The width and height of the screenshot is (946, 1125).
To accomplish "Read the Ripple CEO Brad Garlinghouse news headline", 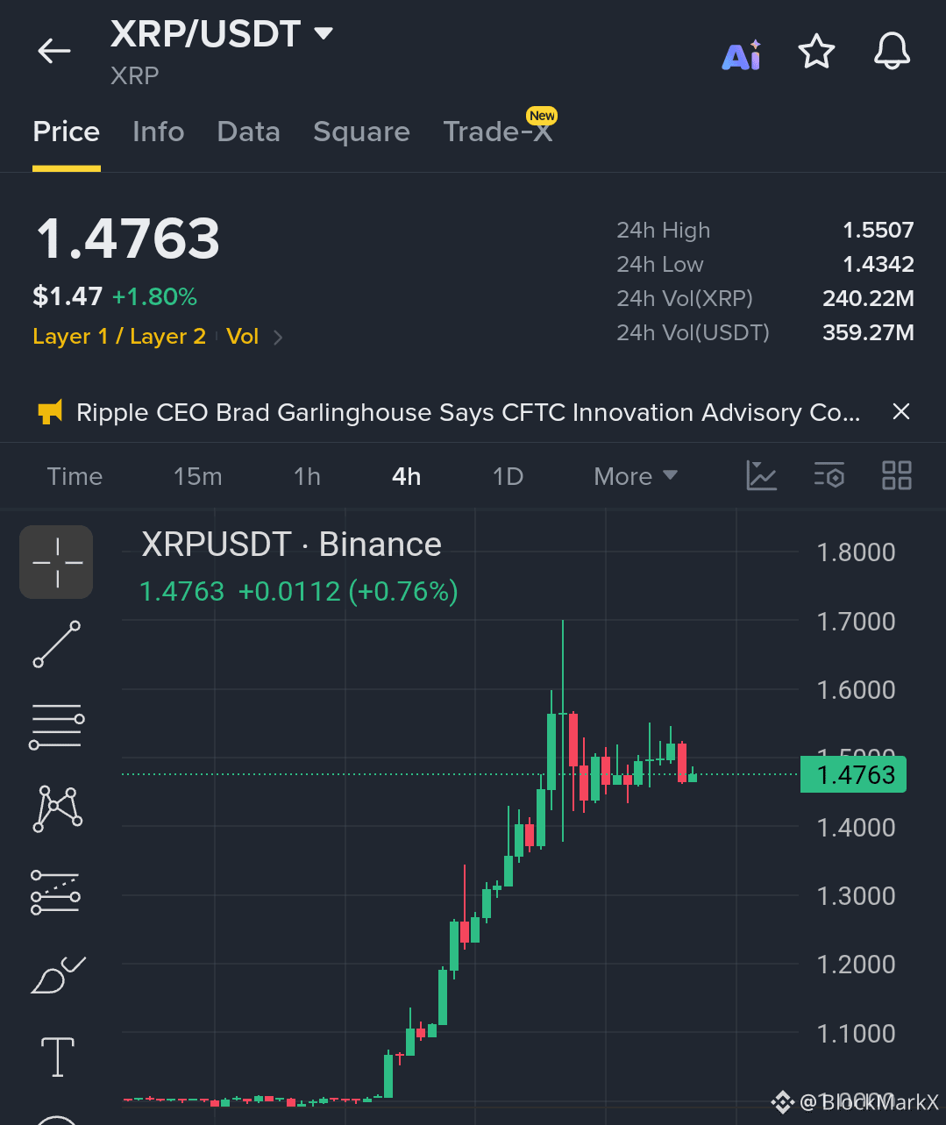I will [468, 412].
